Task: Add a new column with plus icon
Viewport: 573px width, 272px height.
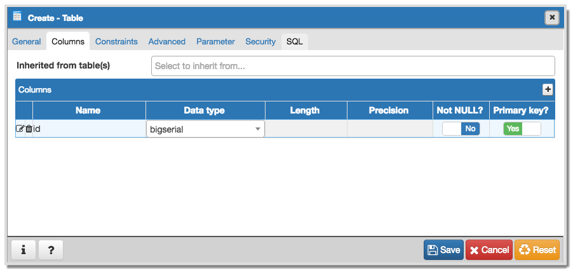Action: (x=548, y=90)
